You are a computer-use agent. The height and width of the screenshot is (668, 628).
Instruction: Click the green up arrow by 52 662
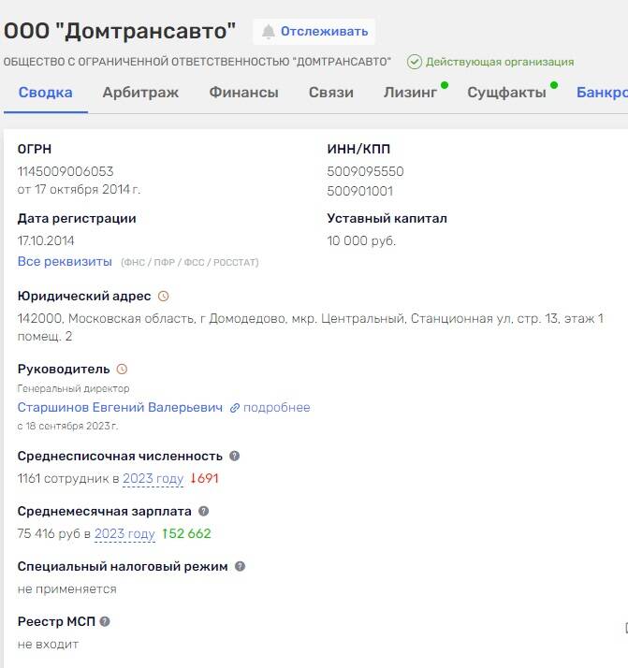(x=165, y=533)
